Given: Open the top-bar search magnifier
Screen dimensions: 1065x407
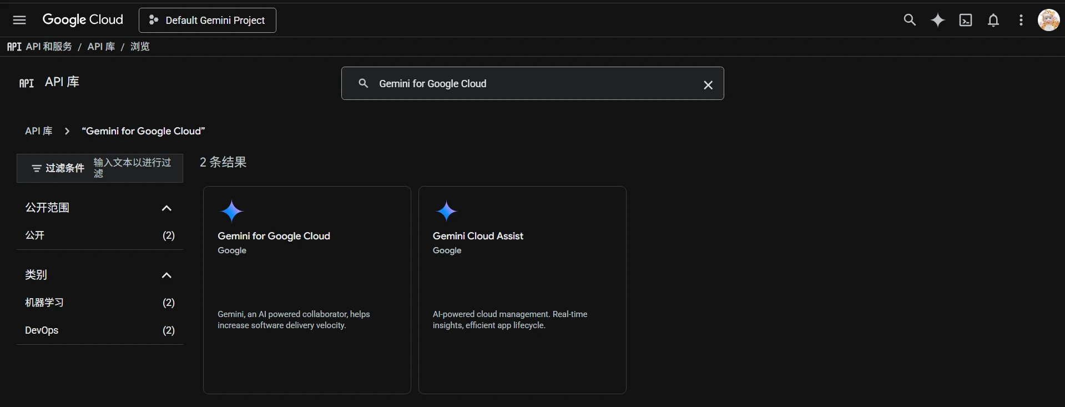Looking at the screenshot, I should pos(910,20).
